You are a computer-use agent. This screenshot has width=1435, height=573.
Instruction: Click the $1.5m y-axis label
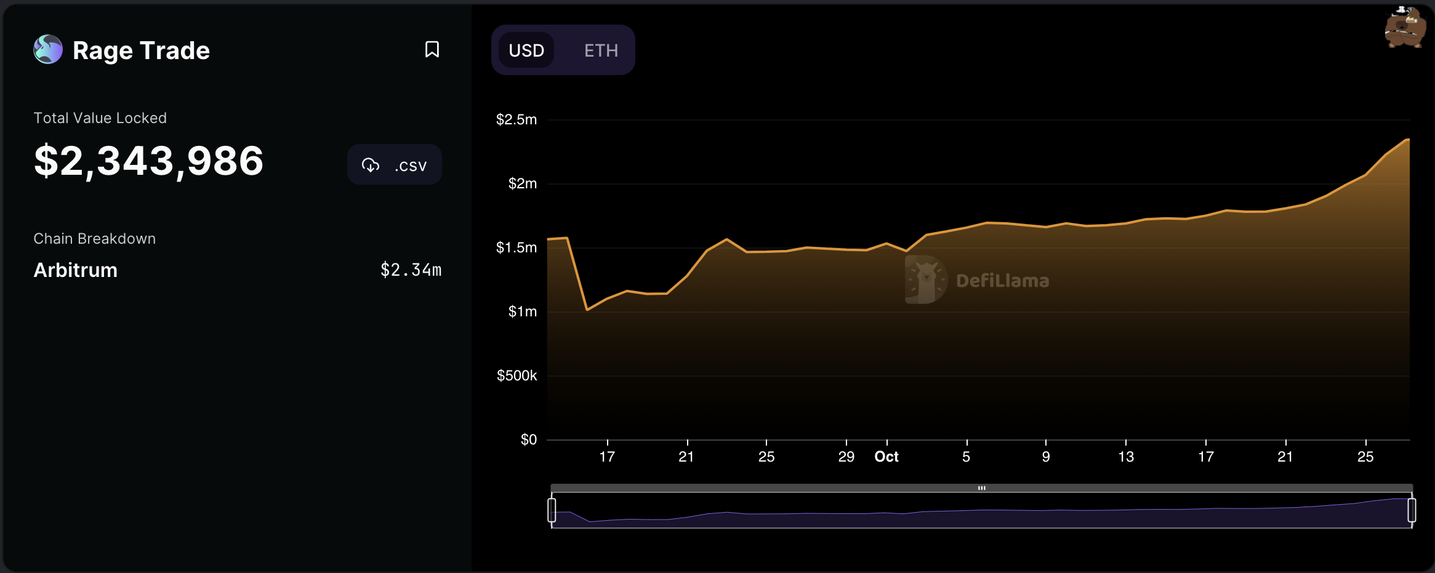click(x=517, y=247)
